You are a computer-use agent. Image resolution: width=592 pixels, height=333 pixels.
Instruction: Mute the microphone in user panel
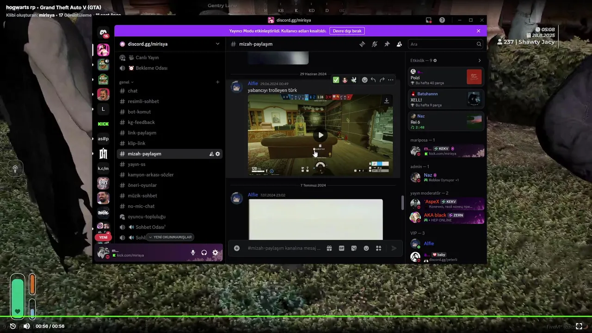pyautogui.click(x=193, y=253)
